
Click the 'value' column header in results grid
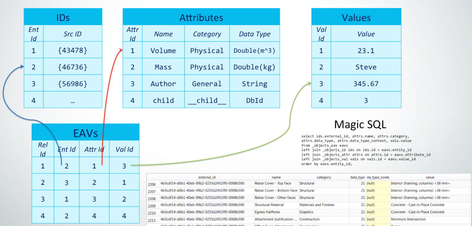pos(430,177)
